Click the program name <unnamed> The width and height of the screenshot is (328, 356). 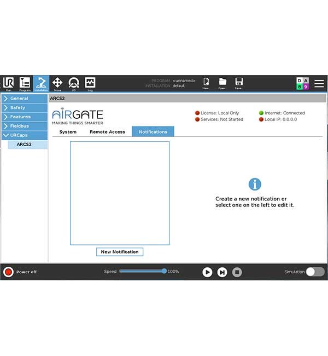(x=184, y=81)
